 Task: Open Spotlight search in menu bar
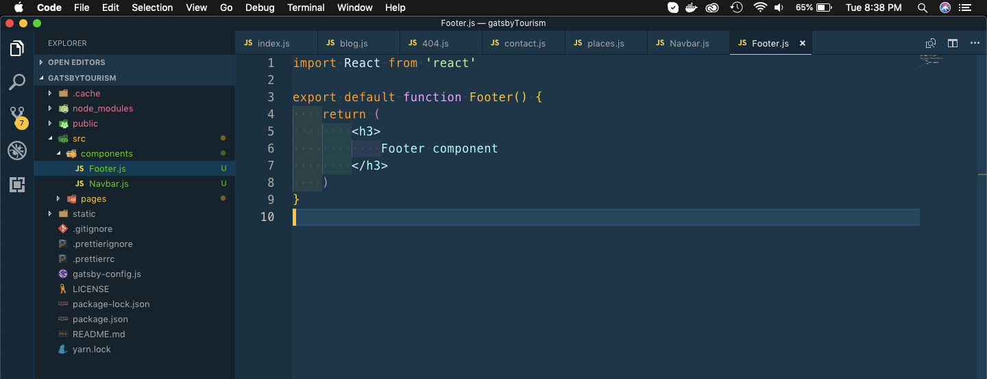(923, 8)
